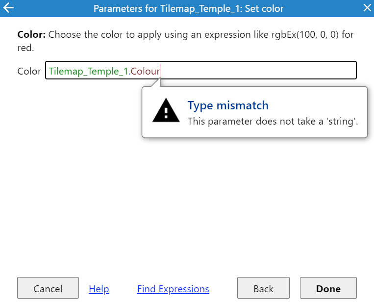Close the Set color parameters dialog
This screenshot has height=304, width=374.
[x=367, y=8]
